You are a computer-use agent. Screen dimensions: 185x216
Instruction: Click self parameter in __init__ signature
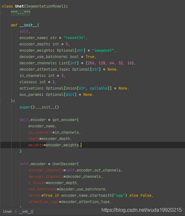pyautogui.click(x=24, y=32)
